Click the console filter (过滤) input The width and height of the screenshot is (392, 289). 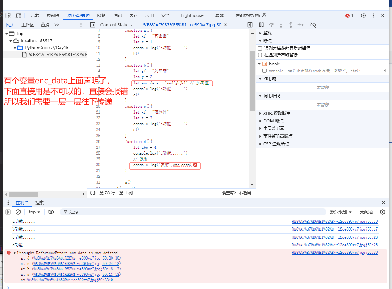(192, 212)
